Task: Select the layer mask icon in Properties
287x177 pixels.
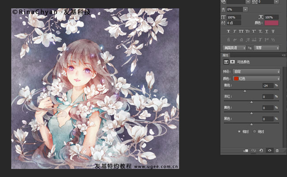Action: [x=232, y=62]
